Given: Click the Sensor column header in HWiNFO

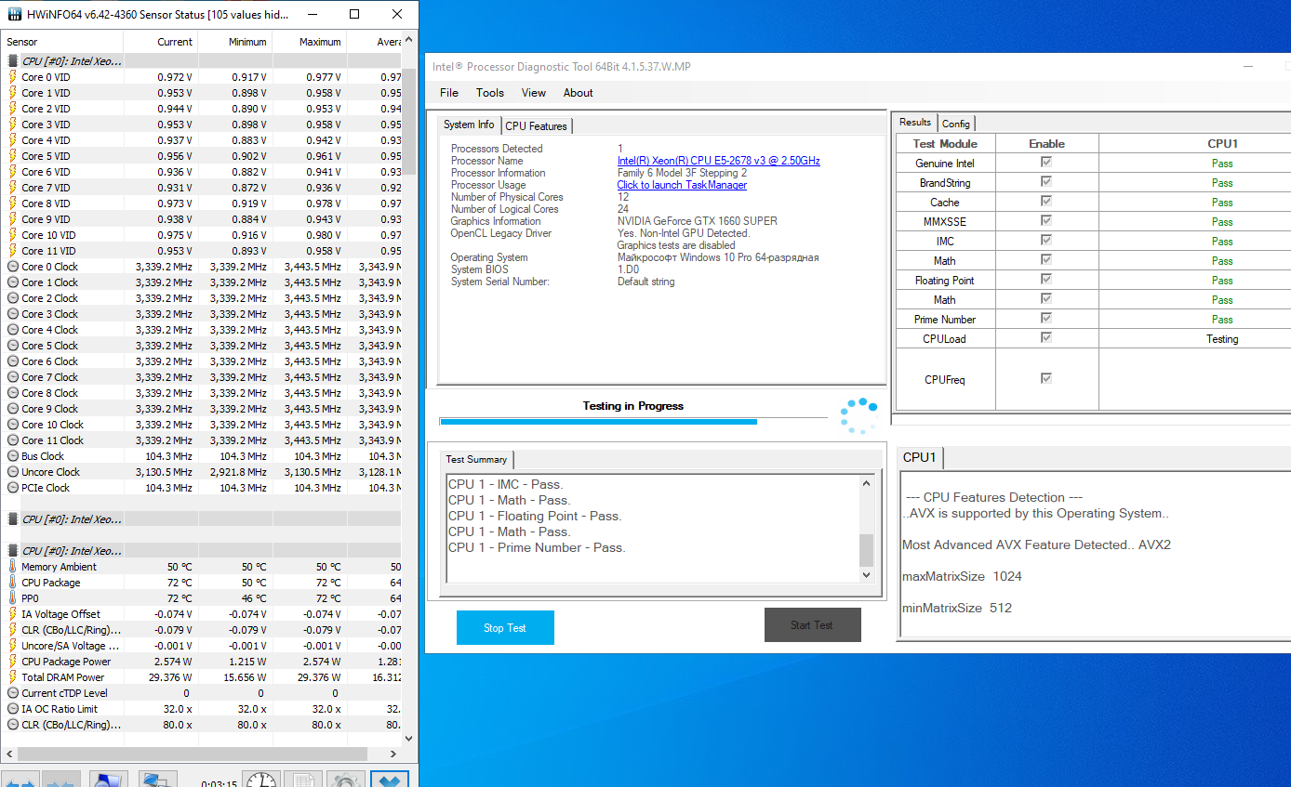Looking at the screenshot, I should (62, 42).
